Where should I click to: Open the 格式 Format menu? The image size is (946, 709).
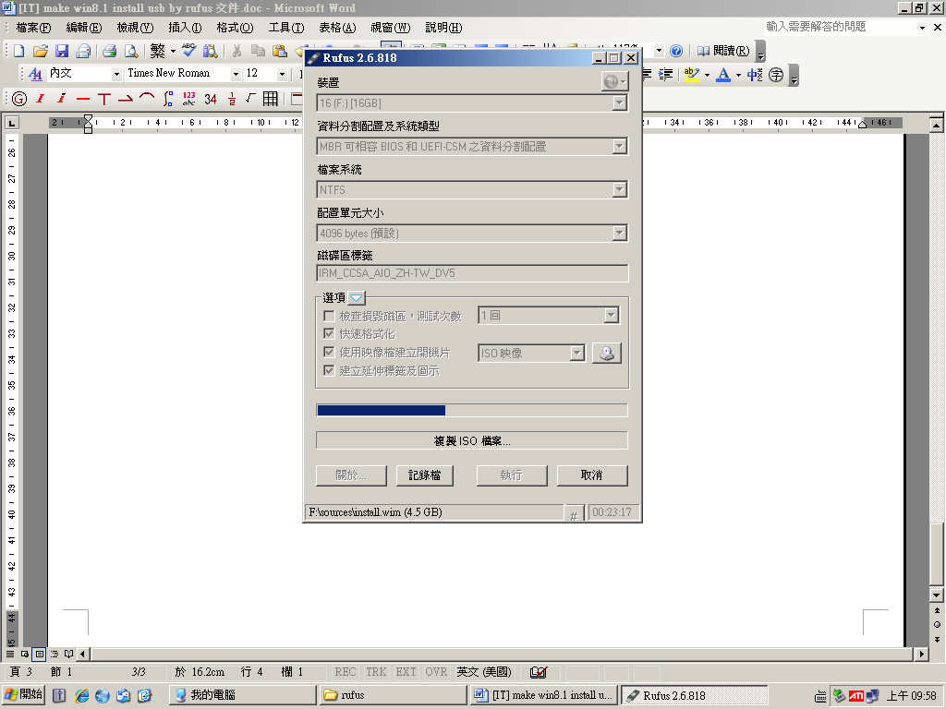(235, 28)
